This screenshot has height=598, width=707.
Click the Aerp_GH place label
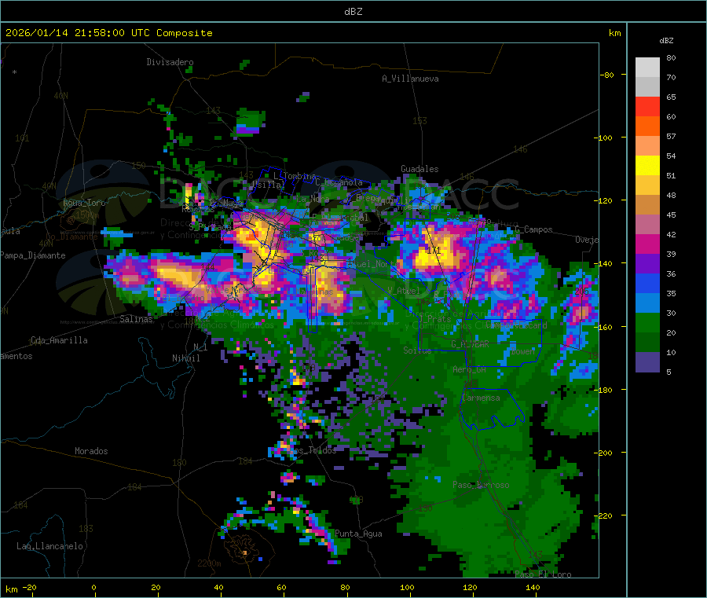tap(470, 369)
